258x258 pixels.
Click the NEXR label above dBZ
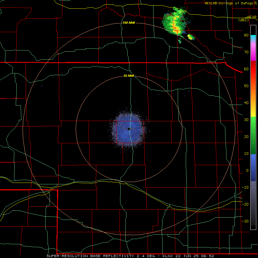pyautogui.click(x=252, y=17)
